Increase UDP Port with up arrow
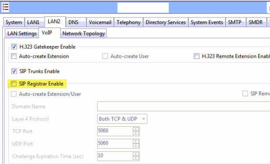270x164 pixels. tap(136, 142)
